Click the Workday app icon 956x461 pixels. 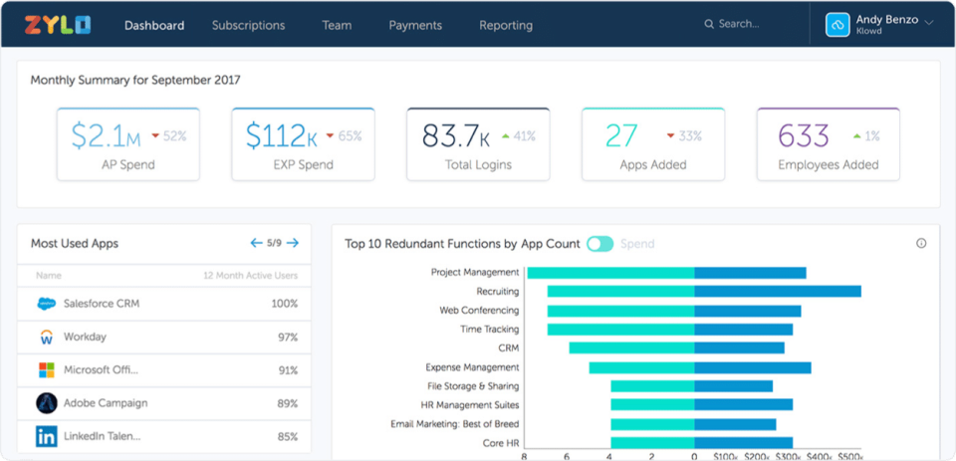(x=47, y=337)
